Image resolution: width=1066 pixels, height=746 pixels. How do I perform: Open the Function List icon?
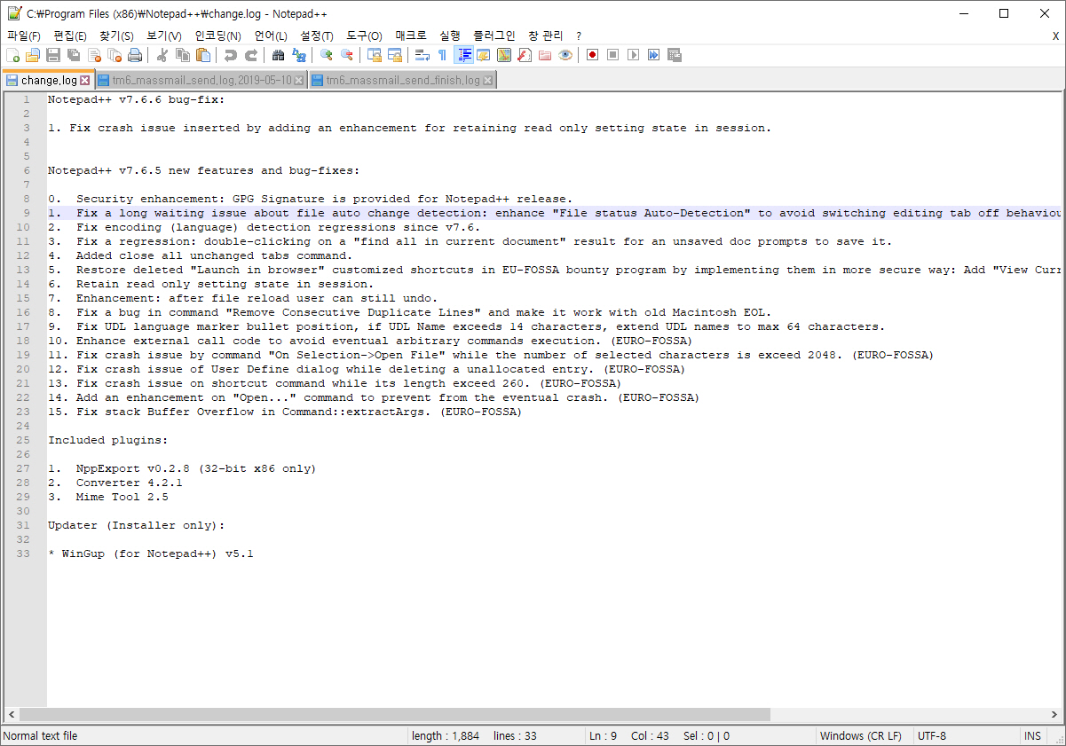525,55
